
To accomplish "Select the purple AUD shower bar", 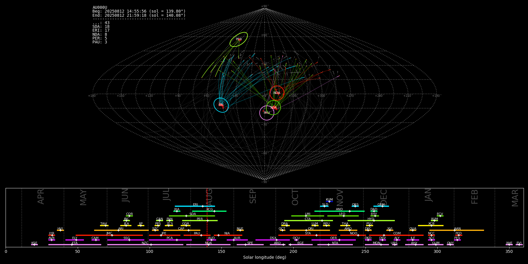I will pyautogui.click(x=211, y=240).
